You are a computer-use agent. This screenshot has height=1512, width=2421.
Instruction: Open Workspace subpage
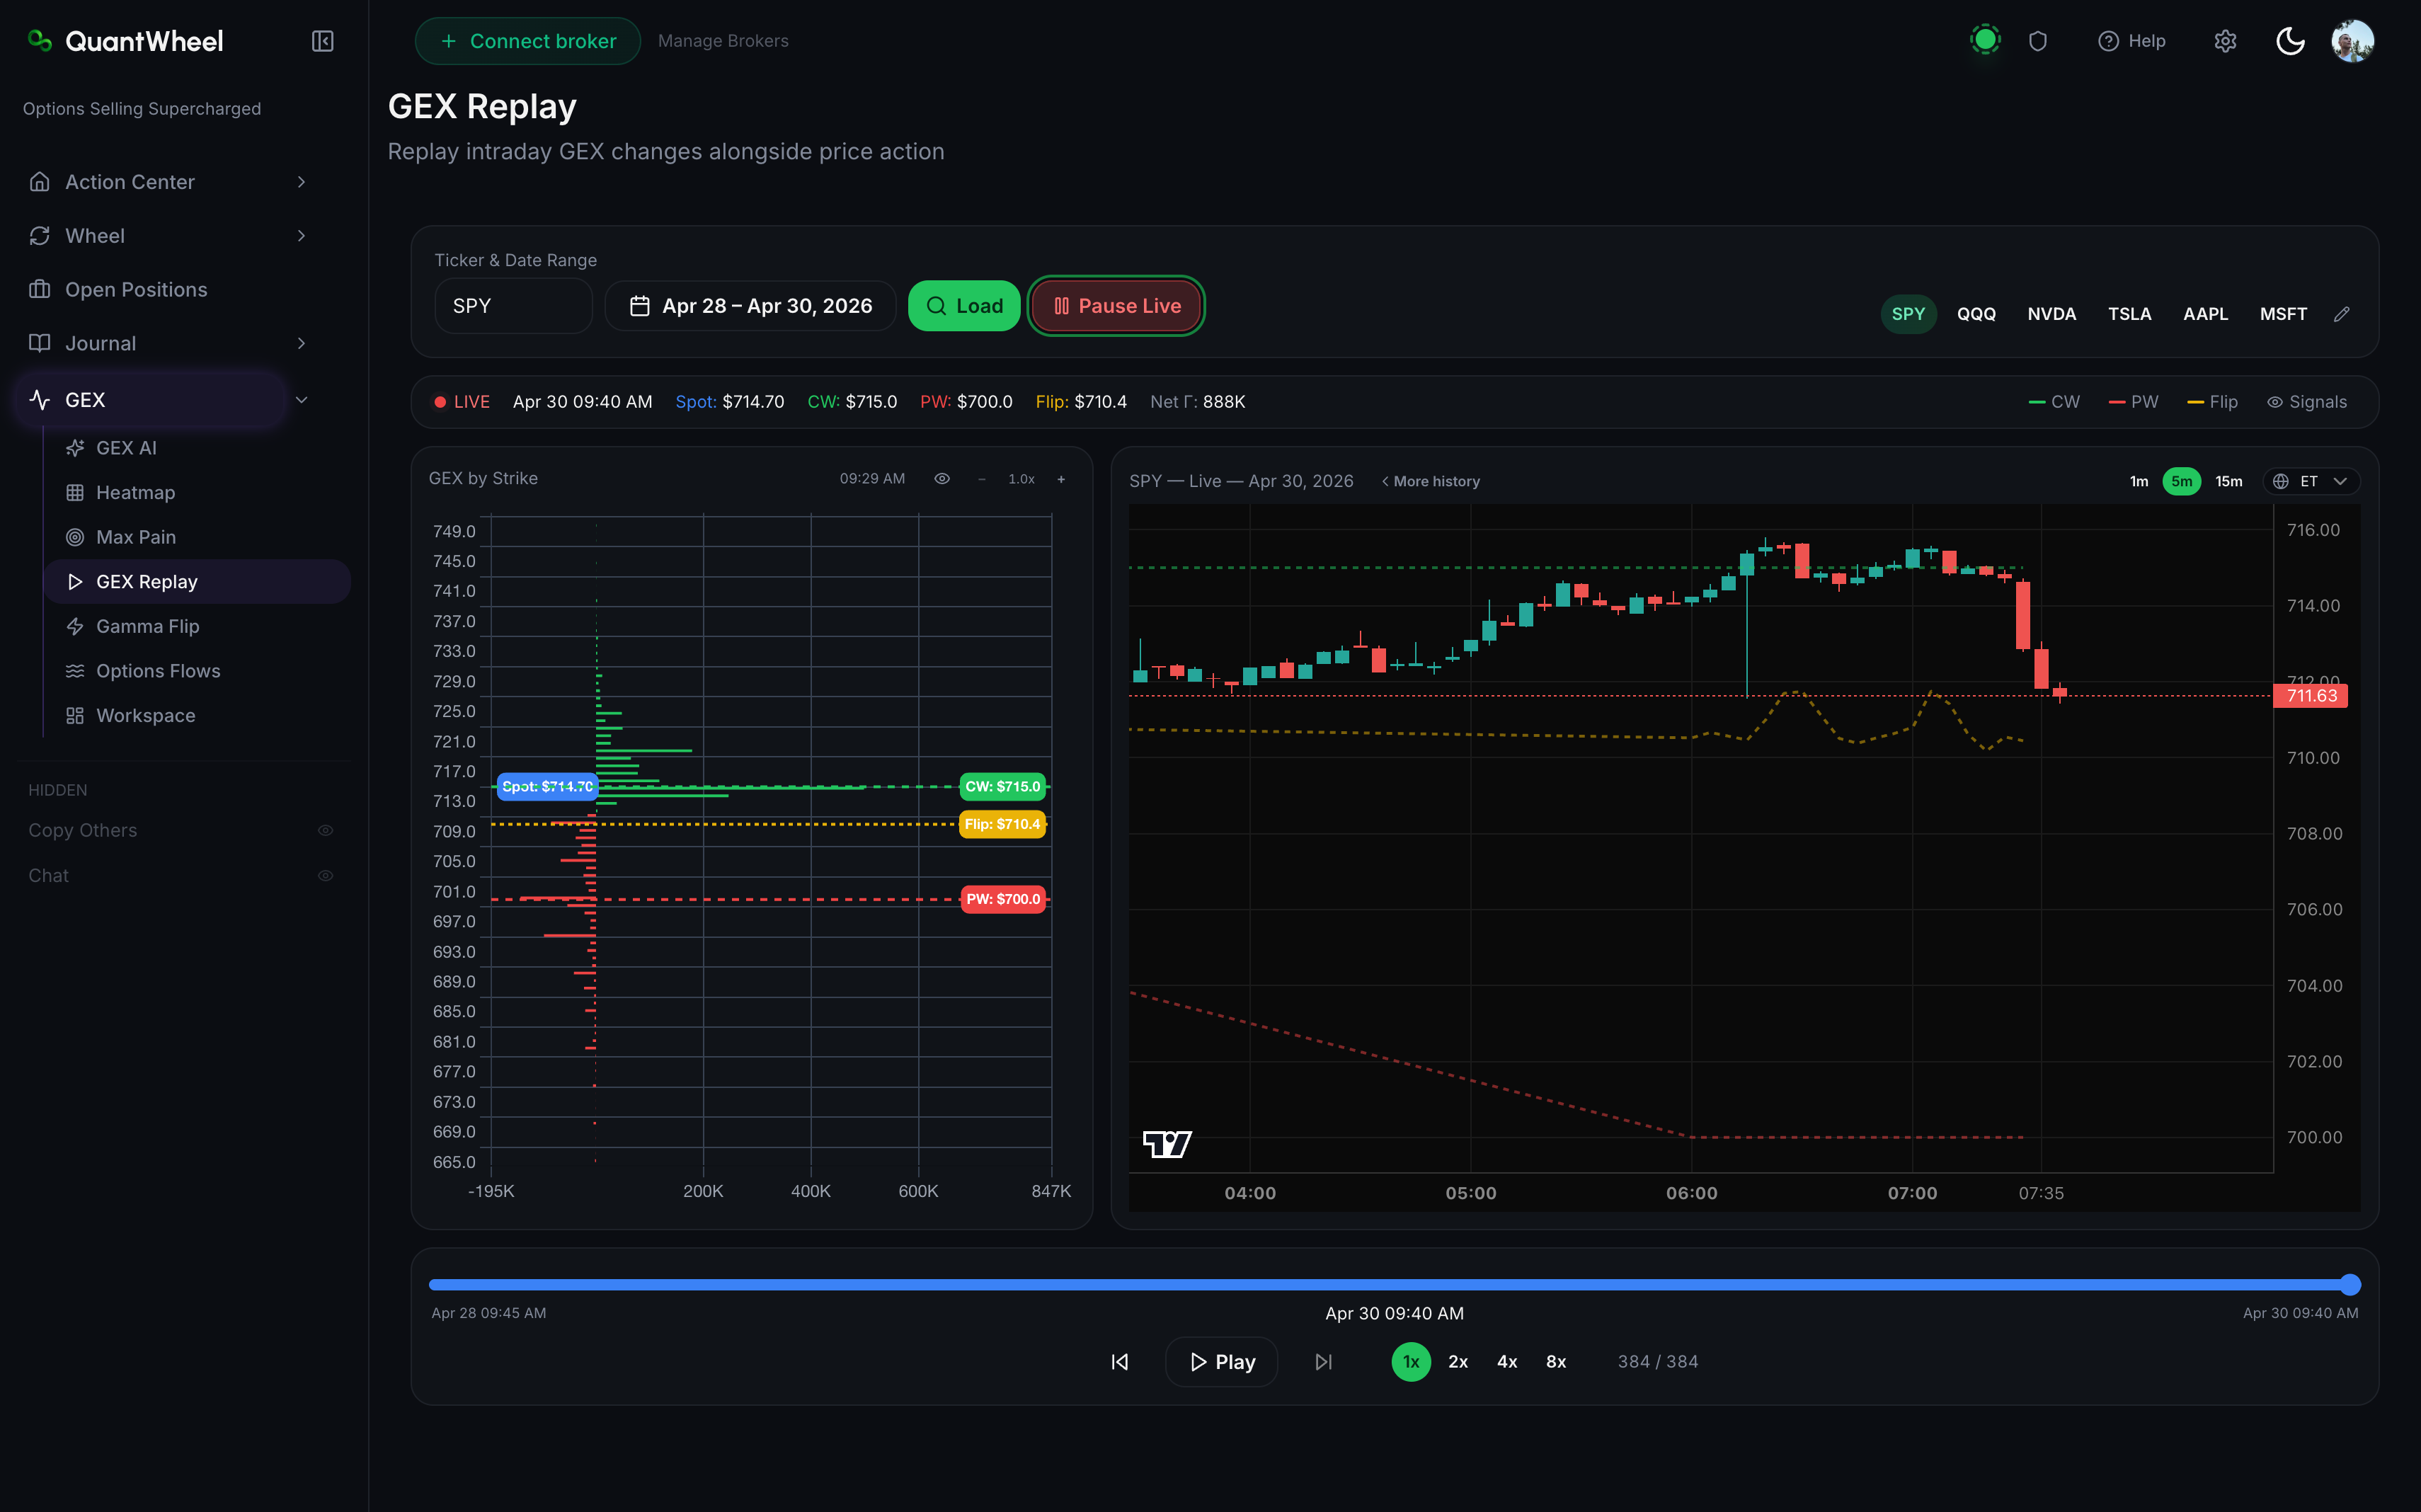tap(146, 716)
